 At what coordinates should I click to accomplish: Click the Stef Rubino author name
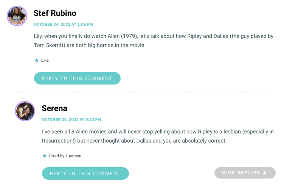[55, 13]
